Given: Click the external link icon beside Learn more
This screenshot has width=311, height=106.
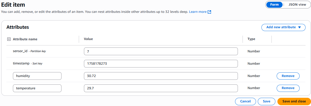Looking at the screenshot, I should click(209, 12).
